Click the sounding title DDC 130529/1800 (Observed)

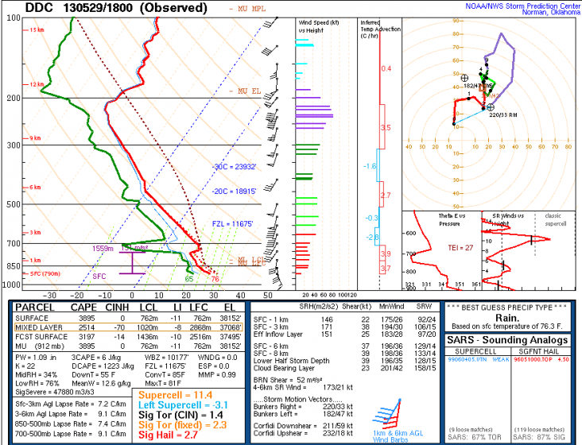(x=116, y=8)
